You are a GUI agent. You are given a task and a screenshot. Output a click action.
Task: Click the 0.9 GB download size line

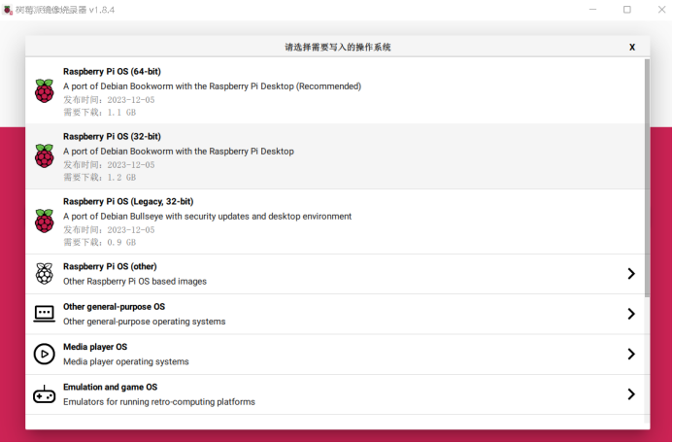[x=100, y=243]
